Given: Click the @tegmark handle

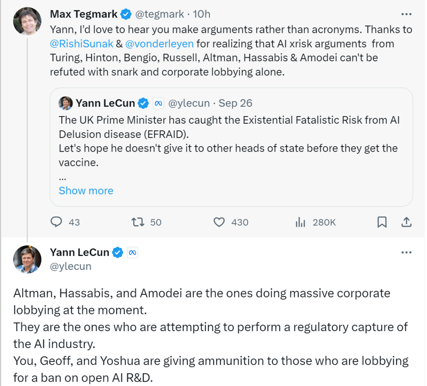Looking at the screenshot, I should tap(160, 14).
